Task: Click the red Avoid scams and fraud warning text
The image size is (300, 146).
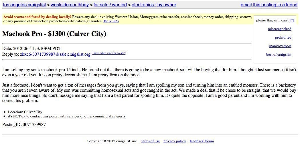Action: point(37,17)
